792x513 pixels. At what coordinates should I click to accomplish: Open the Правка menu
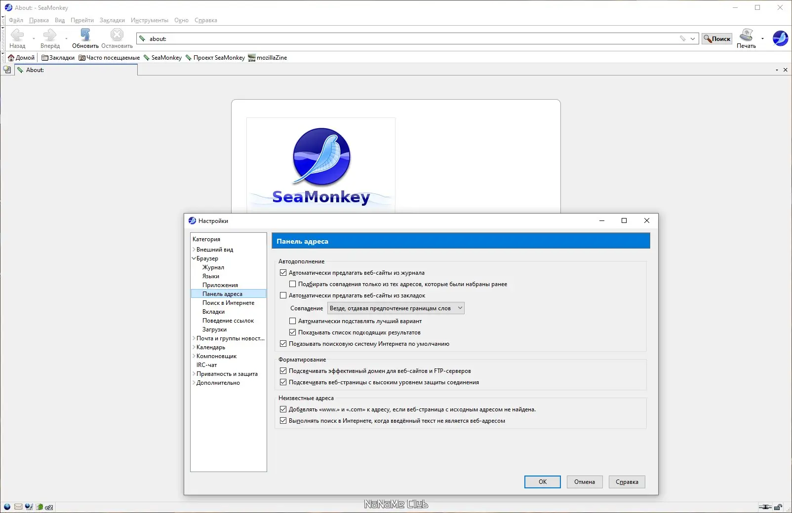point(39,20)
